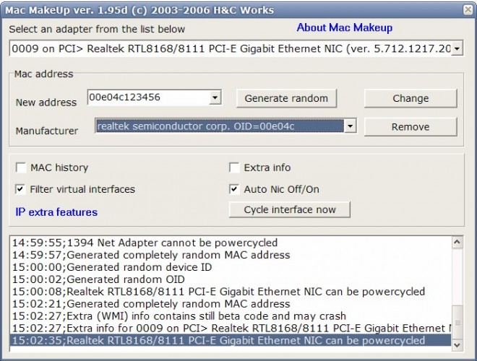
Task: Open the IP extra features link
Action: tap(56, 212)
